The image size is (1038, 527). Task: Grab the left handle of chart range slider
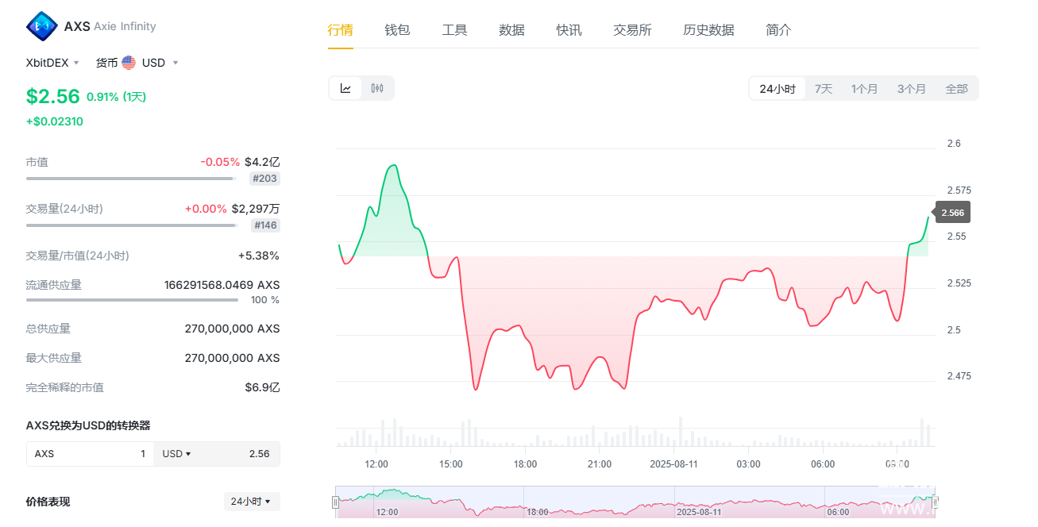336,502
